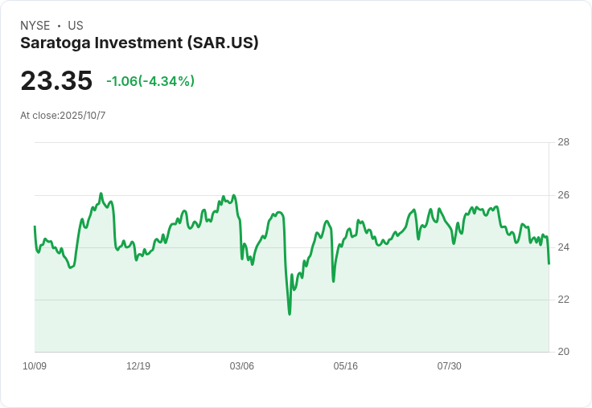592x408 pixels.
Task: Select the 07/30 date axis label
Action: click(x=450, y=366)
